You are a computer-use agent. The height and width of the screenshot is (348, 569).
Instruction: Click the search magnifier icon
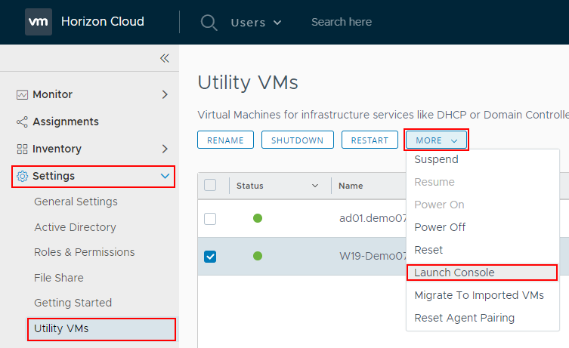[x=209, y=23]
